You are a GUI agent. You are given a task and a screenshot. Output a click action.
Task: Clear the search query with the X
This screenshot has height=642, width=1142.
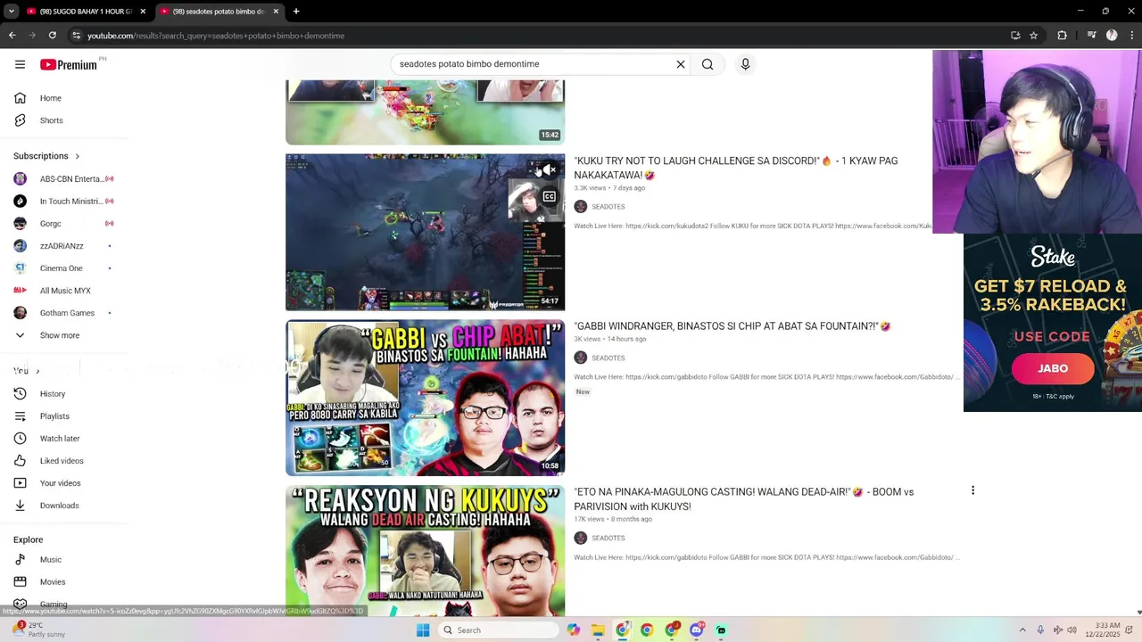click(x=680, y=64)
